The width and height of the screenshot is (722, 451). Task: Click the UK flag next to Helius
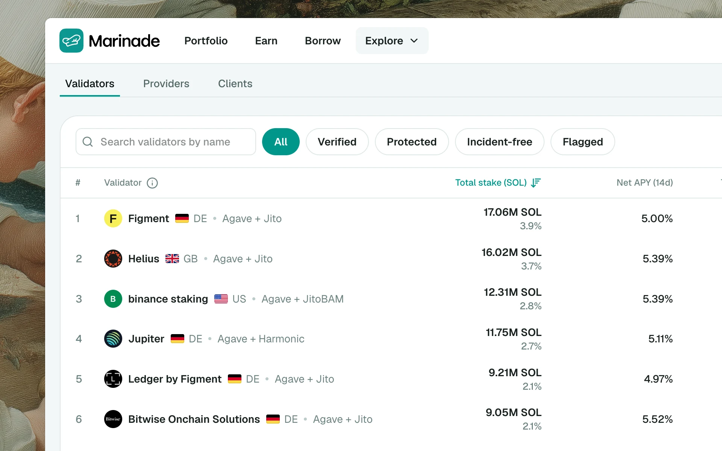(x=172, y=259)
